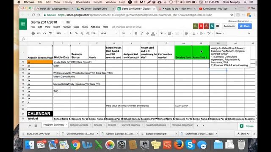The height and width of the screenshot is (152, 271).
Task: Collapse the menus with the up arrow
Action: 249,33
